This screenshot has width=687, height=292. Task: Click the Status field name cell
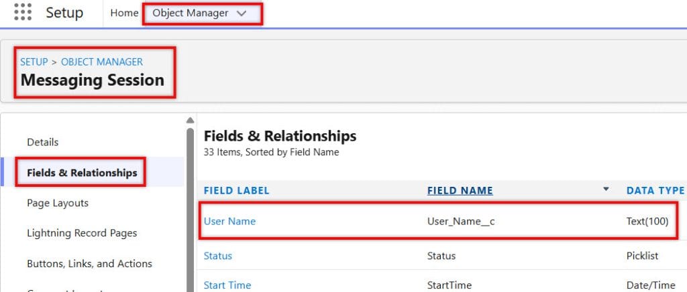pos(441,256)
